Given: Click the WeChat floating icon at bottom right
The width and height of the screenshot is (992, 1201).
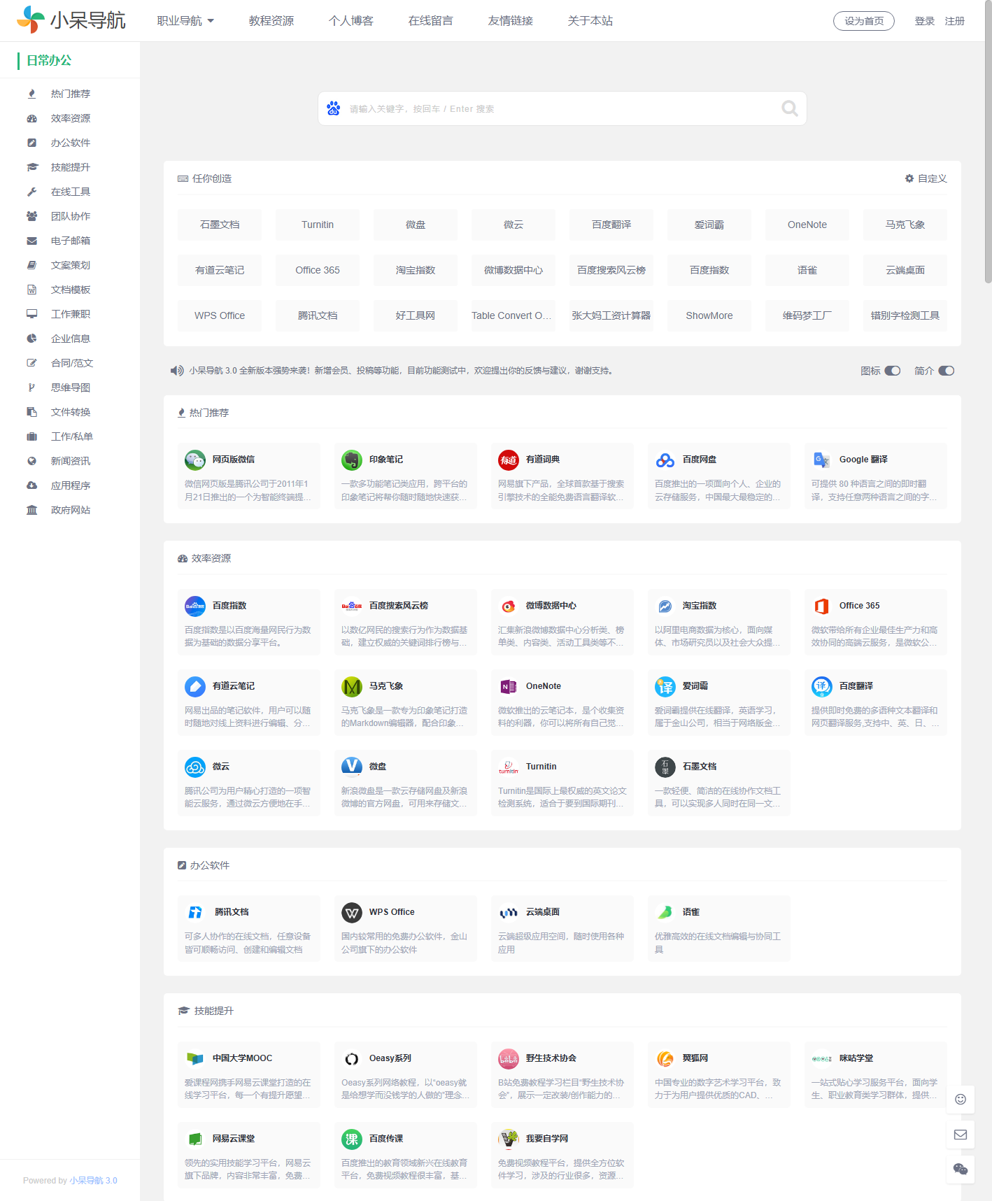Looking at the screenshot, I should click(x=961, y=1169).
